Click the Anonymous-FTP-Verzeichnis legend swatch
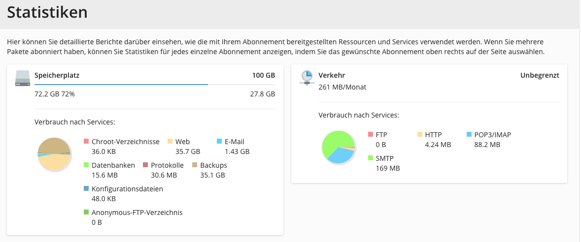 pyautogui.click(x=86, y=212)
